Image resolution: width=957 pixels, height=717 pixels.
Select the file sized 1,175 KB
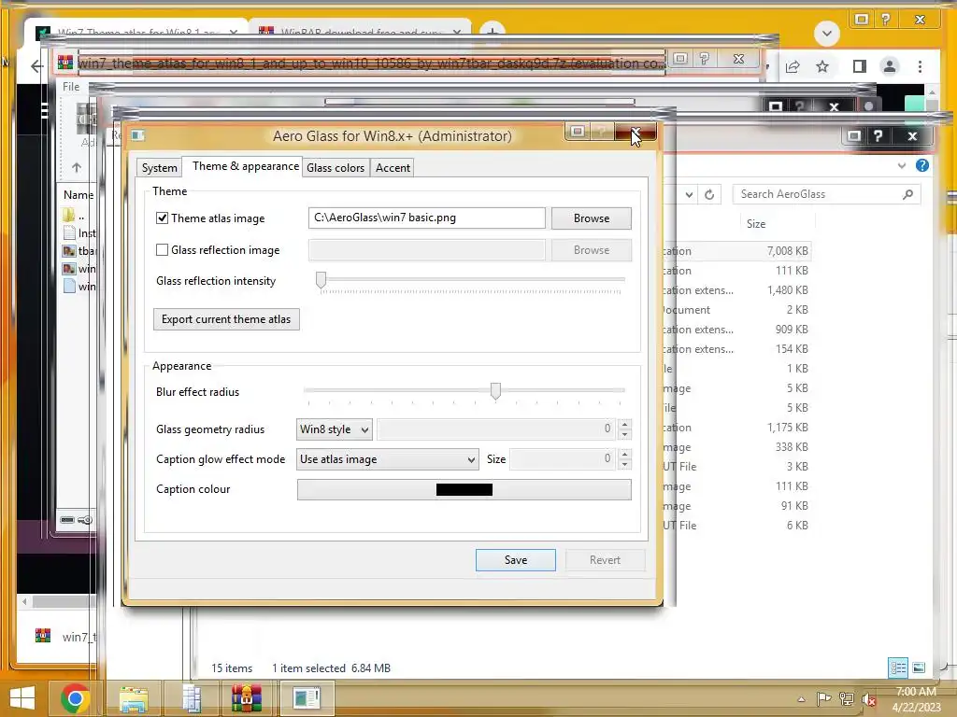click(736, 428)
